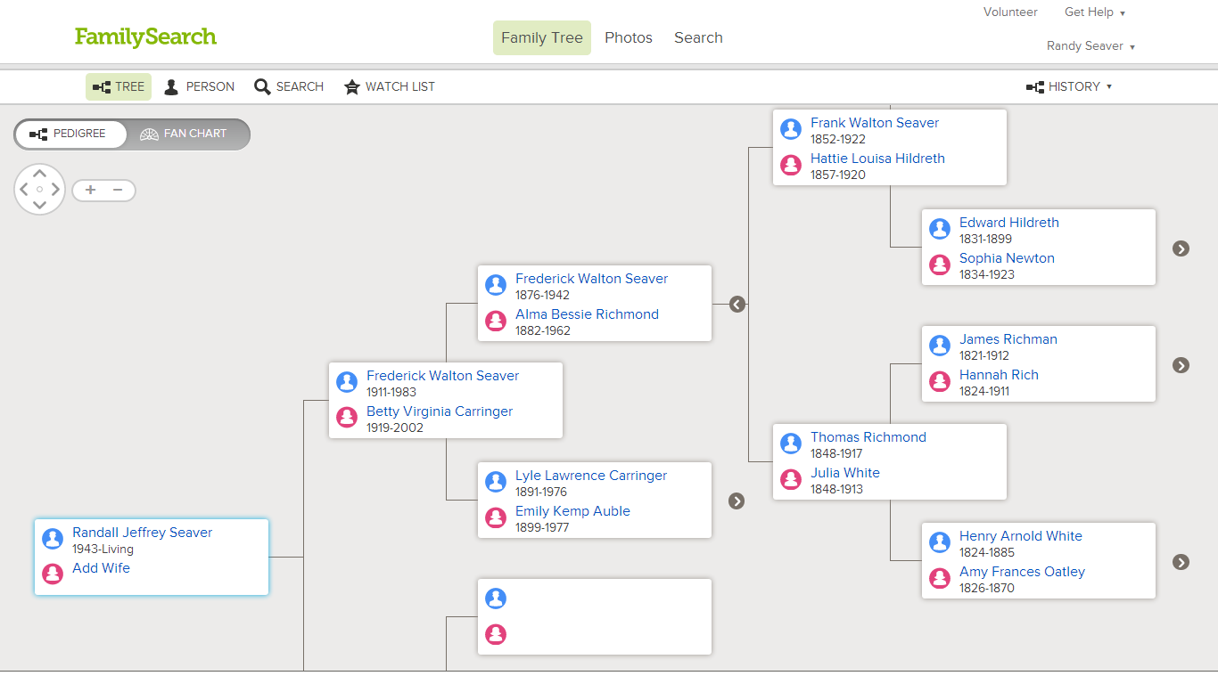Click female icon beside Alma Bessie Richmond
This screenshot has height=684, width=1218.
tap(496, 320)
